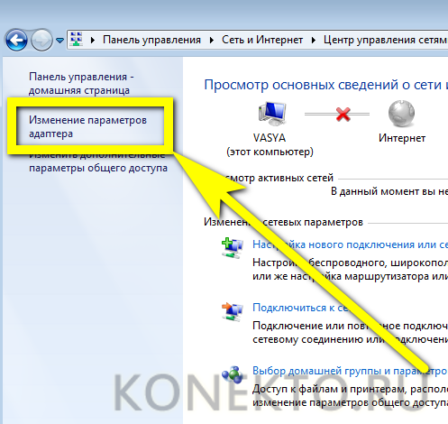Expand arrow after Сеть и Интернет breadcrumb

coord(314,40)
